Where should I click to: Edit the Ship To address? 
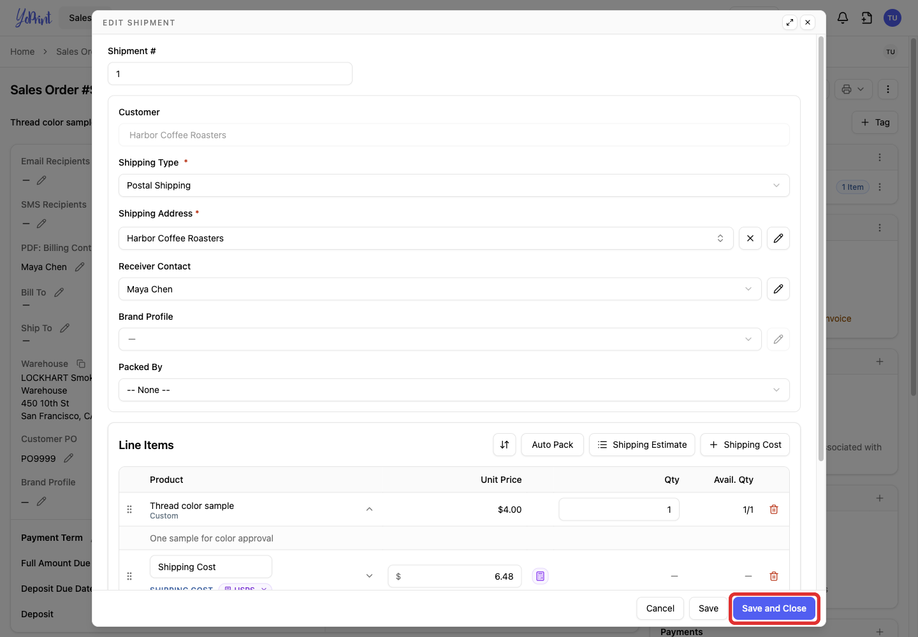pos(64,328)
